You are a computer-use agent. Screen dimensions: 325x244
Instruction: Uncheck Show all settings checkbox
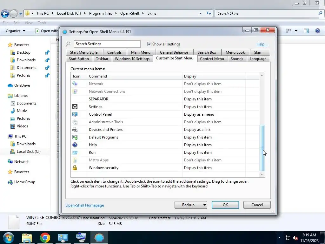149,44
